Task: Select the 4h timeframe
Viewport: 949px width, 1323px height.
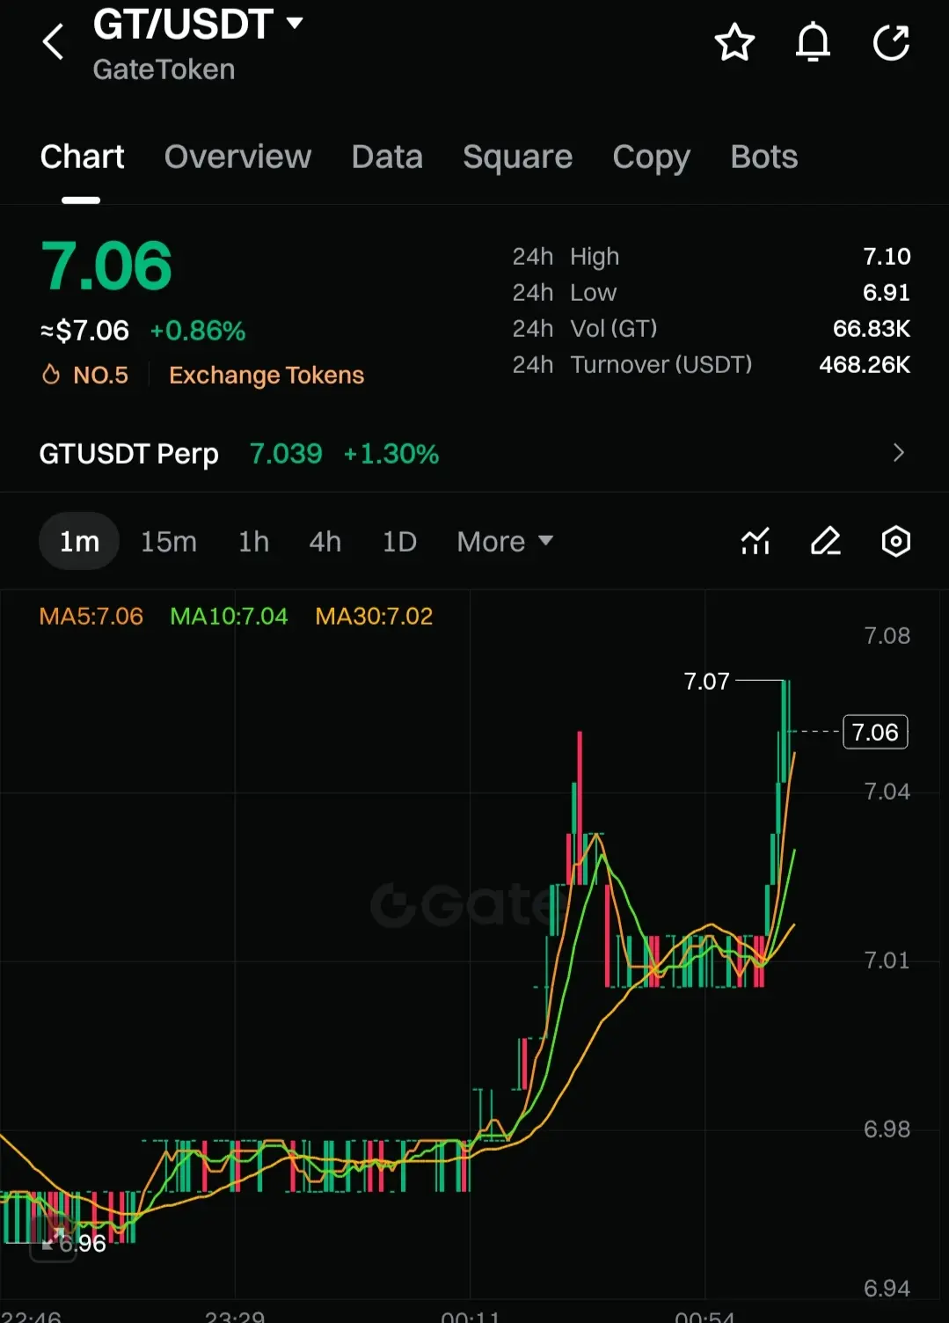Action: pos(325,541)
